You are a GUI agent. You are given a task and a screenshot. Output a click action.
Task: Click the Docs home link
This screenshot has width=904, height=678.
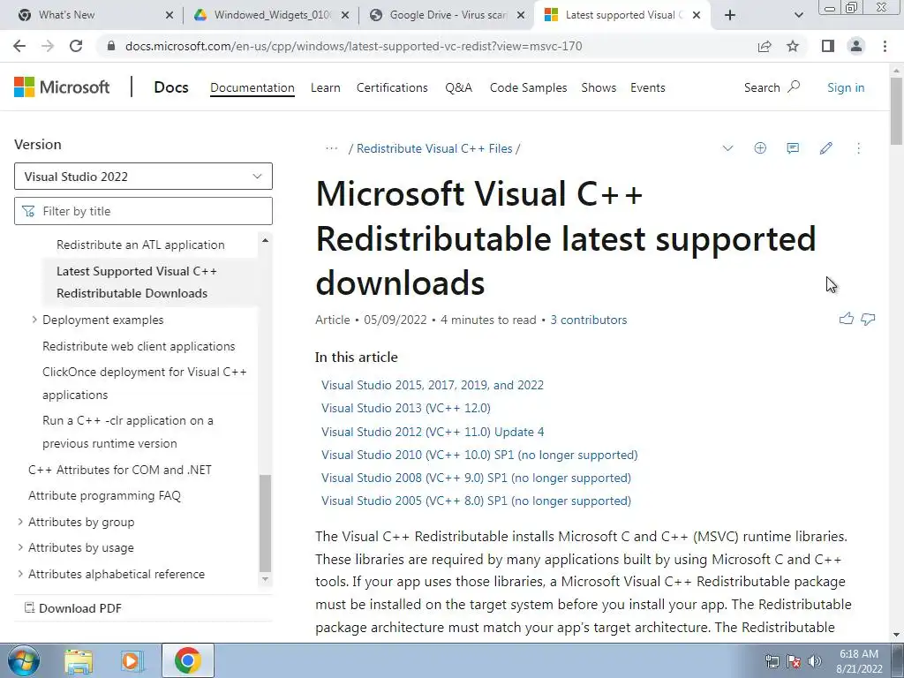(x=171, y=87)
